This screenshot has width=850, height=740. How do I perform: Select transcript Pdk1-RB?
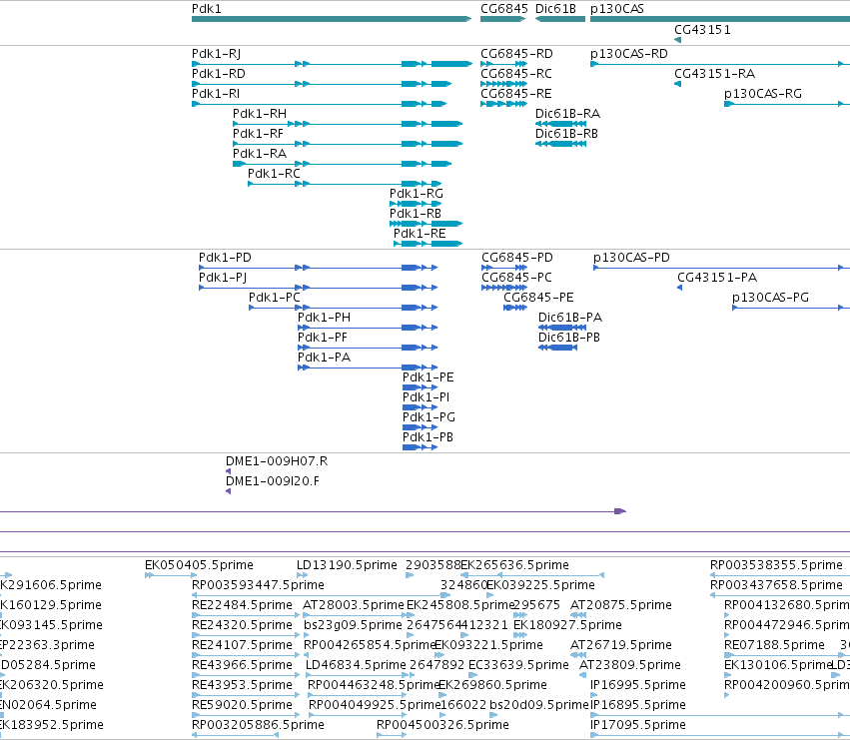coord(426,224)
